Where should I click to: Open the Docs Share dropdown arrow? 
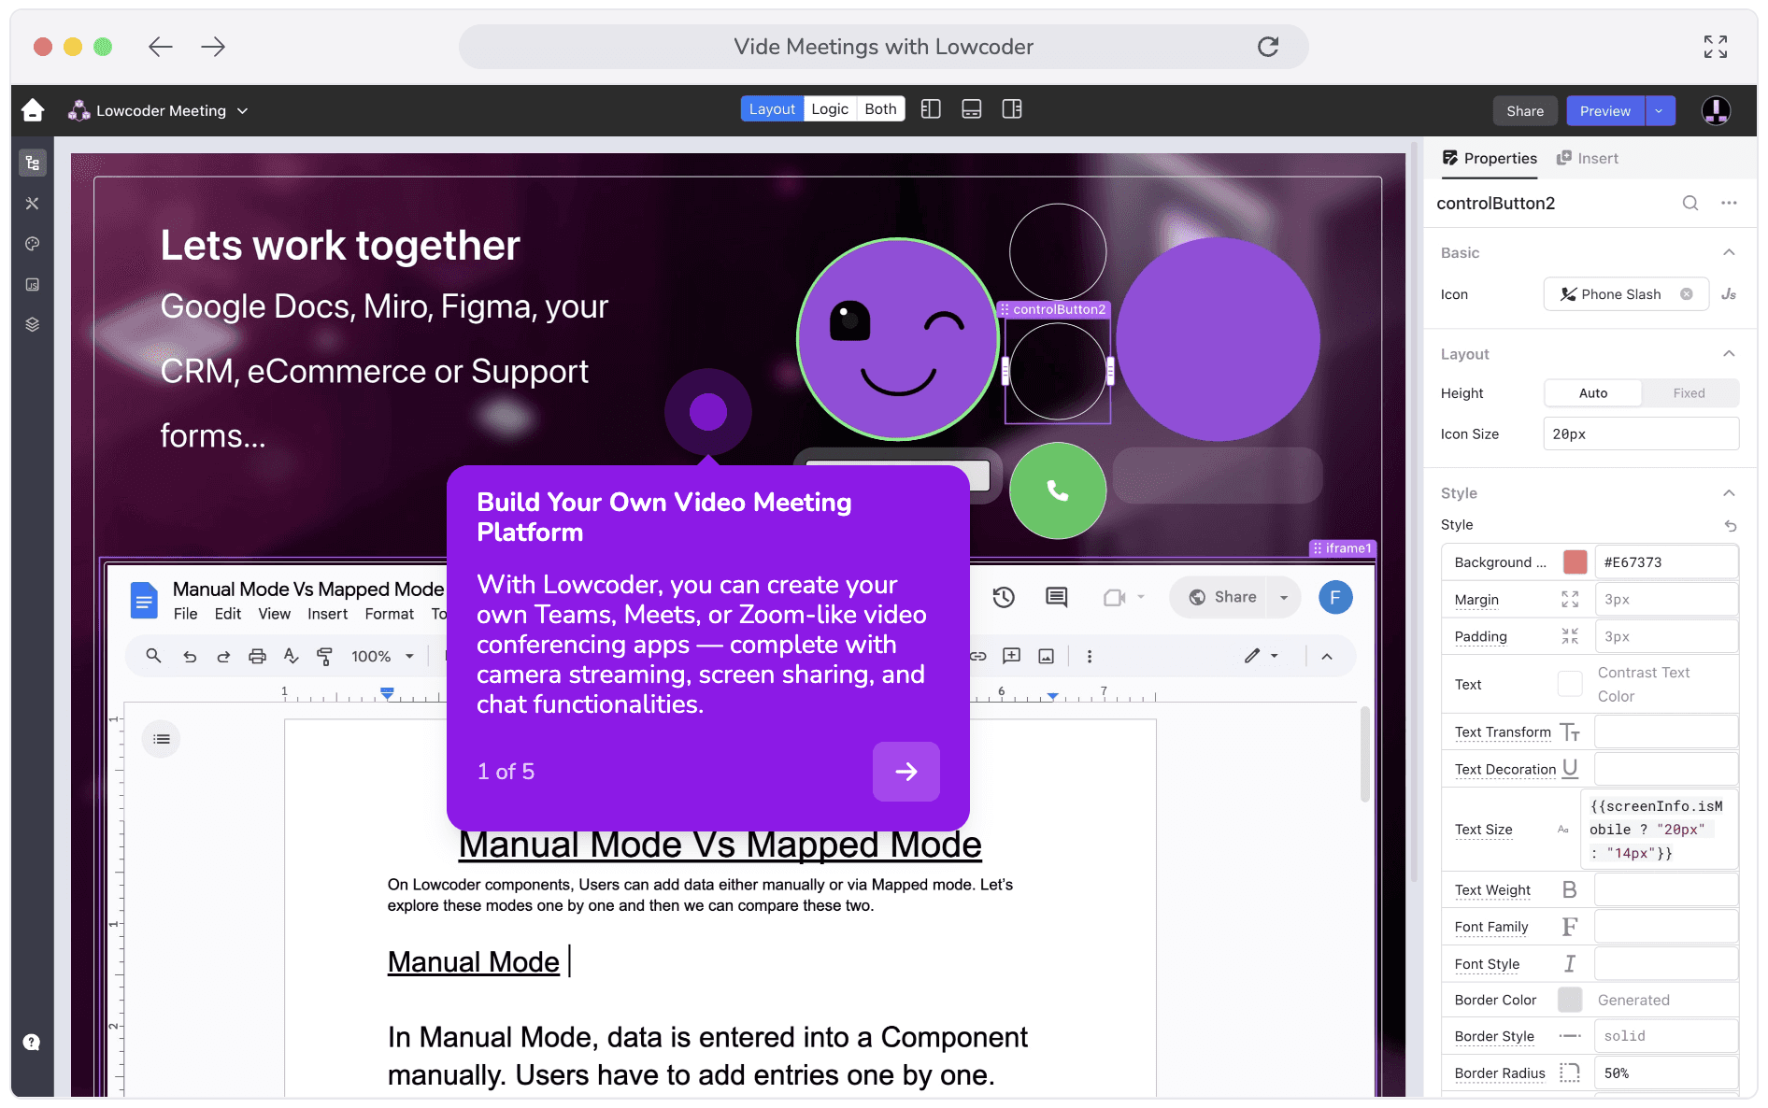click(1284, 597)
